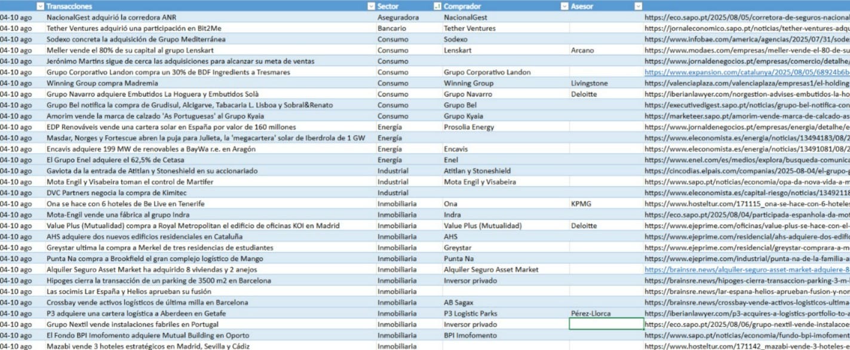Image resolution: width=850 pixels, height=350 pixels.
Task: Open the Comprador column filter dropdown
Action: pos(564,6)
